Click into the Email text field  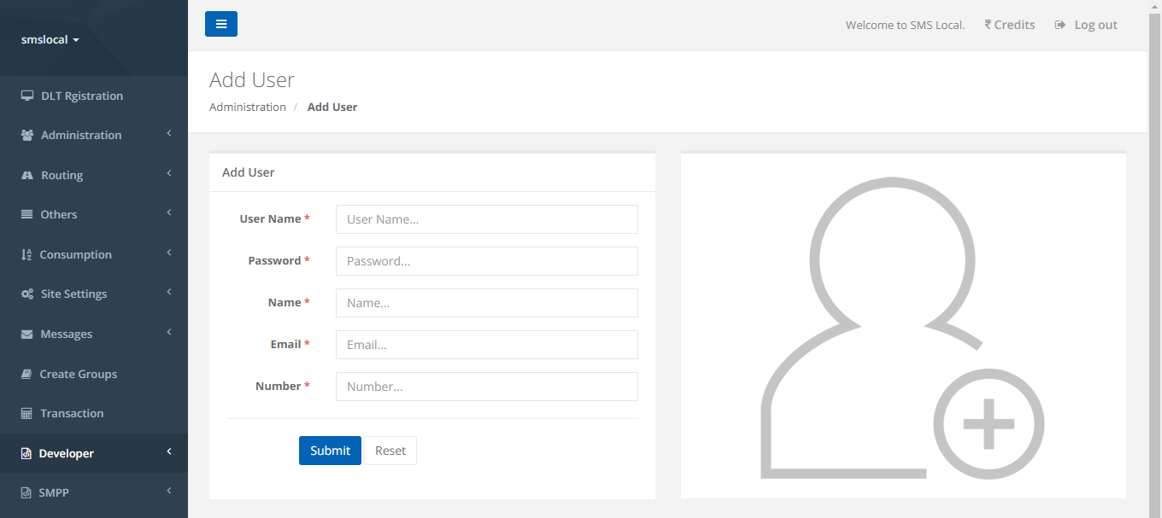486,345
